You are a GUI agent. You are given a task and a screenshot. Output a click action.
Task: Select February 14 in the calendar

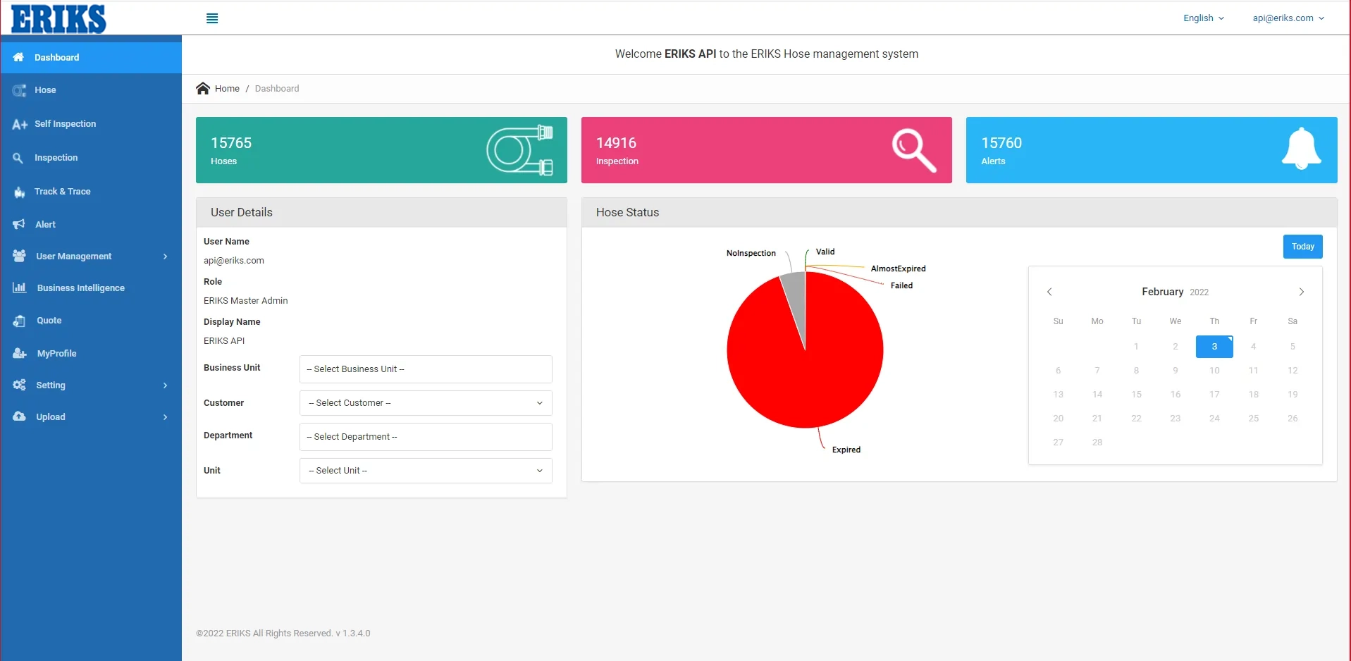tap(1097, 395)
